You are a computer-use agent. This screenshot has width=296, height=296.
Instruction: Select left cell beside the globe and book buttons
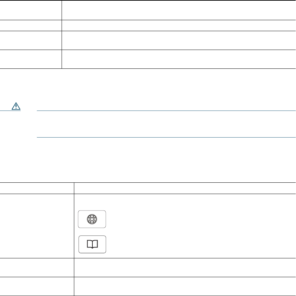point(37,226)
